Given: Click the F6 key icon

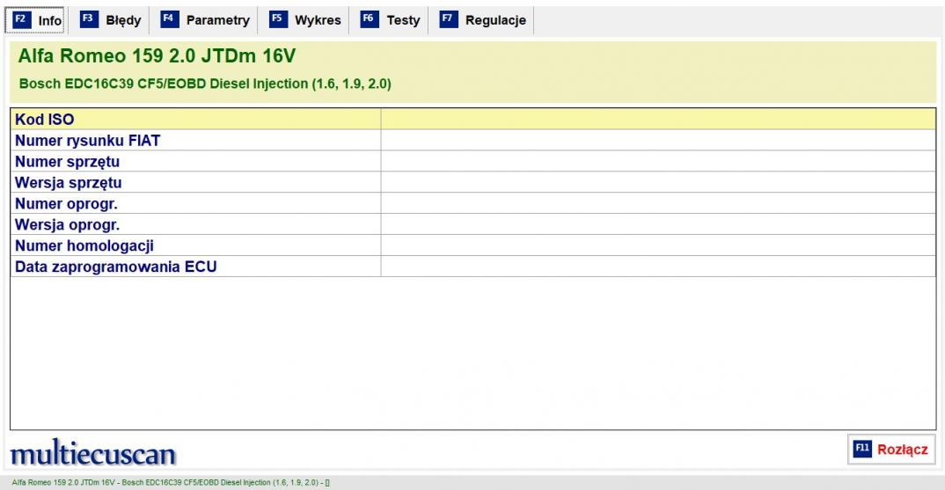Looking at the screenshot, I should 370,19.
